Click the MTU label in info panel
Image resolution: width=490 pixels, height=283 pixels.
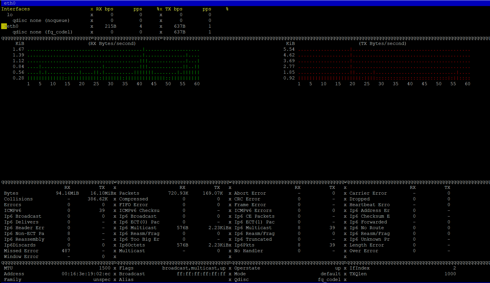(8, 268)
